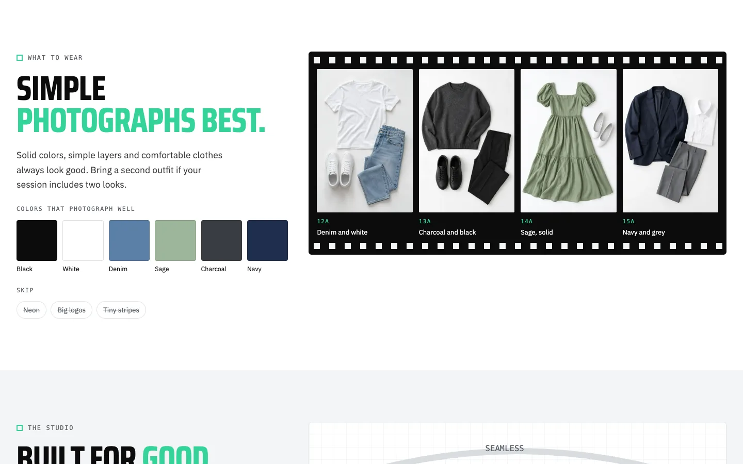
Task: Click the 'THE STUDIO' section label
Action: [51, 428]
